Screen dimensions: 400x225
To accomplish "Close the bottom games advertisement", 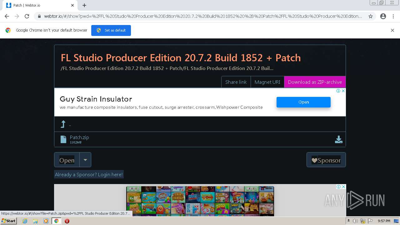I will pyautogui.click(x=343, y=187).
